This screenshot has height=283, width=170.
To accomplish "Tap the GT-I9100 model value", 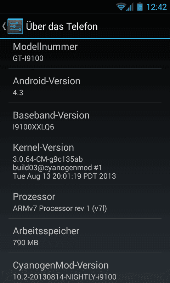I will [28, 58].
